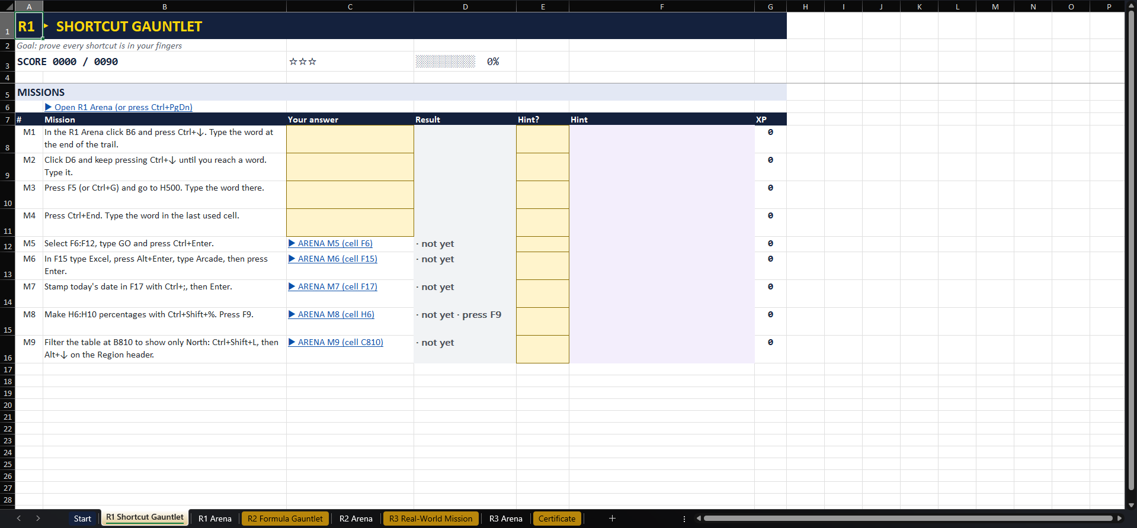
Task: Click vertical scrollbar up arrow
Action: coord(1131,6)
